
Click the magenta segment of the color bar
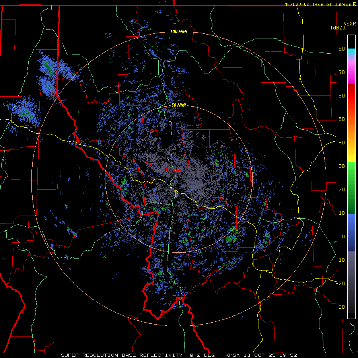(351, 72)
